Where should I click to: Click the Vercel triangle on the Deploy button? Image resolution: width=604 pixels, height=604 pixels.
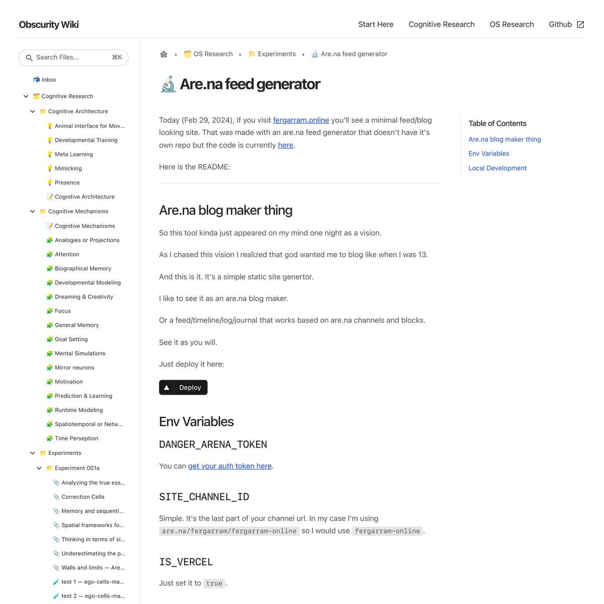point(166,387)
